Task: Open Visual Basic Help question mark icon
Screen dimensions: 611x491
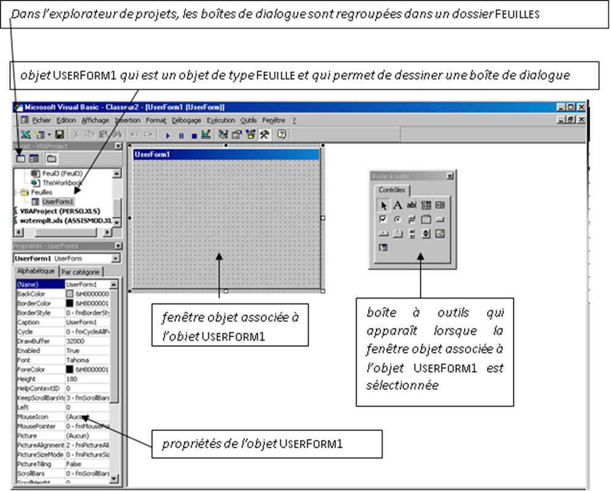Action: 282,135
